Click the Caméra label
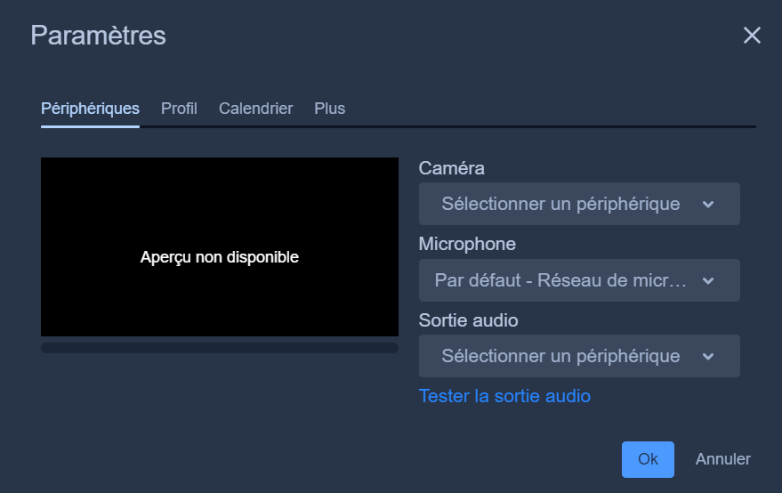Image resolution: width=782 pixels, height=493 pixels. tap(451, 168)
